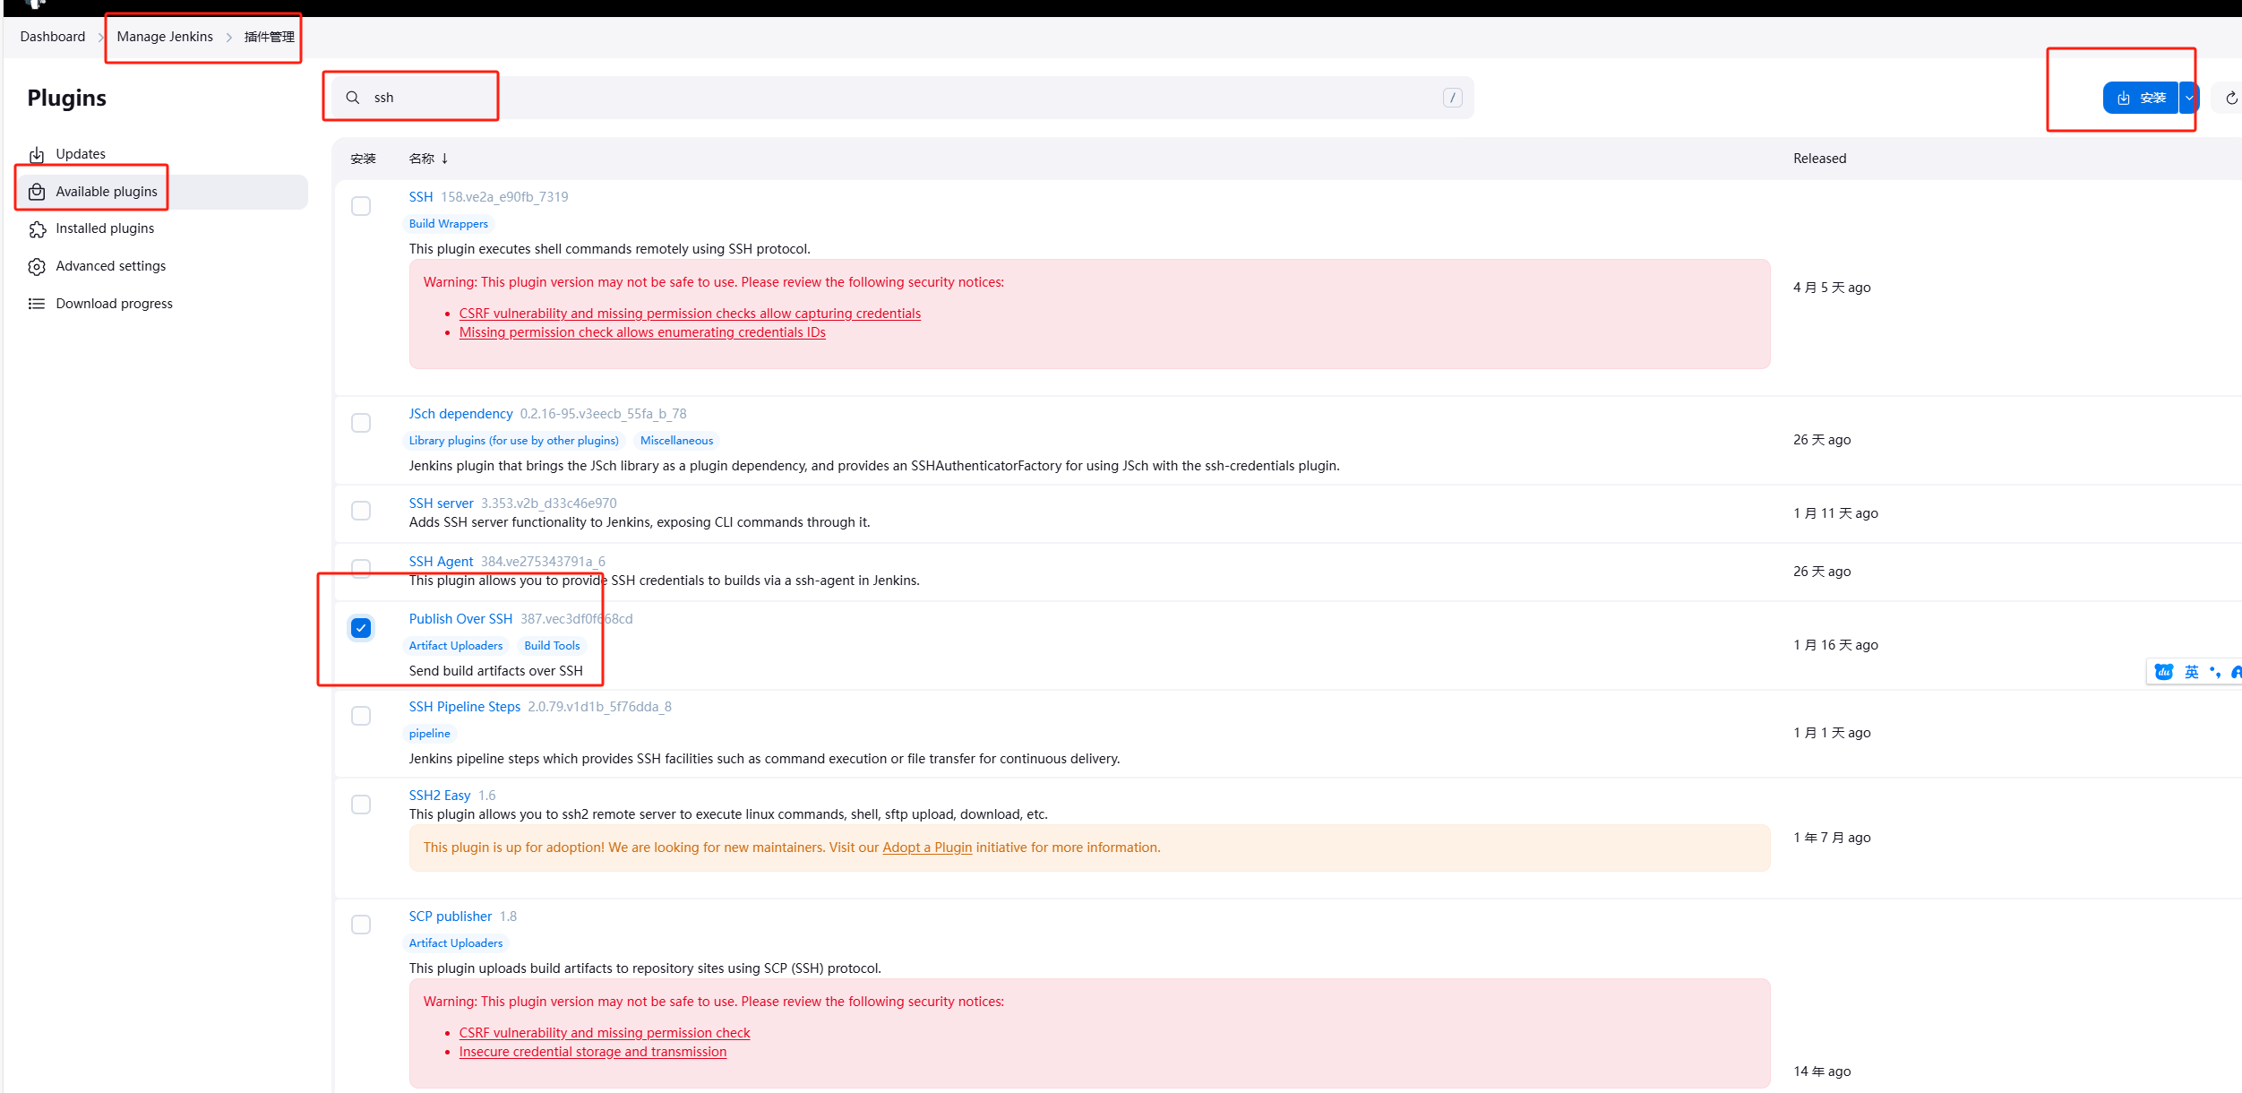
Task: Expand the install button dropdown arrow
Action: pos(2188,98)
